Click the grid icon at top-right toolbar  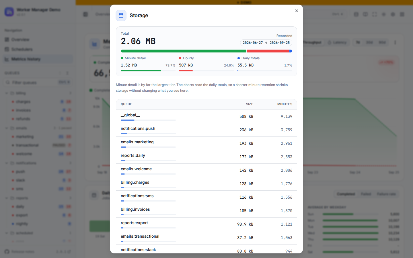(402, 14)
